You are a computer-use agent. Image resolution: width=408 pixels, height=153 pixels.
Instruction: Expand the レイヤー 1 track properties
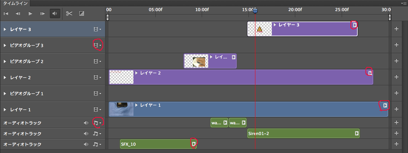5,110
